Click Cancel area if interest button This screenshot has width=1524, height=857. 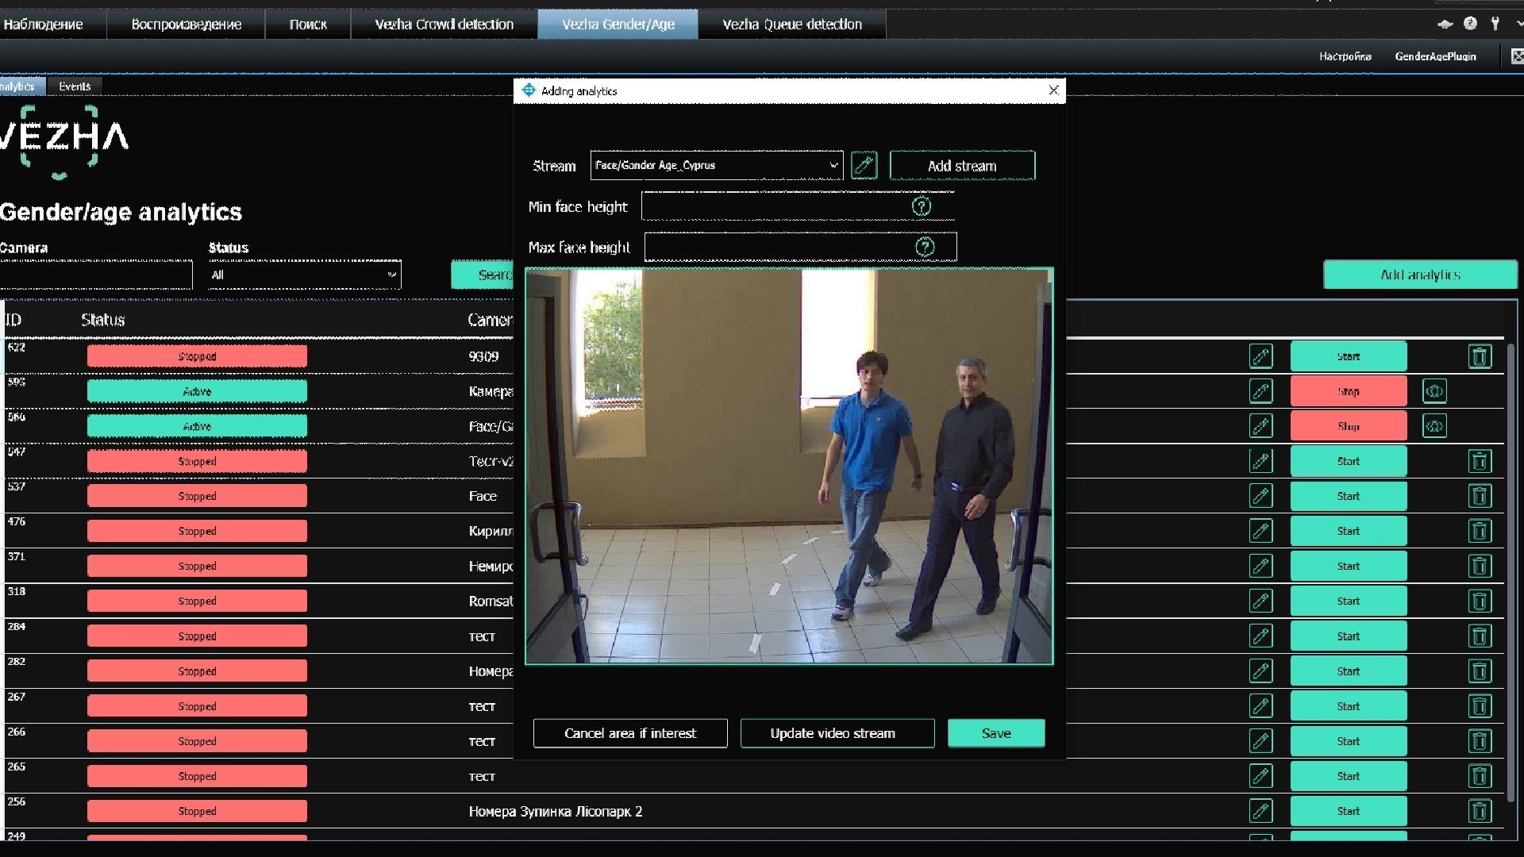pyautogui.click(x=630, y=733)
